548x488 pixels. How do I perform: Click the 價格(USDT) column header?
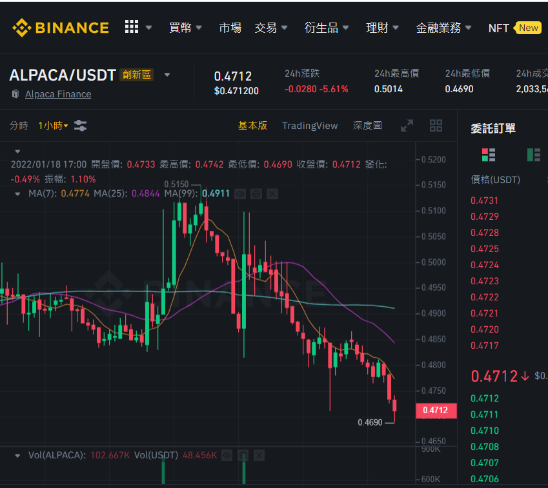tap(495, 180)
